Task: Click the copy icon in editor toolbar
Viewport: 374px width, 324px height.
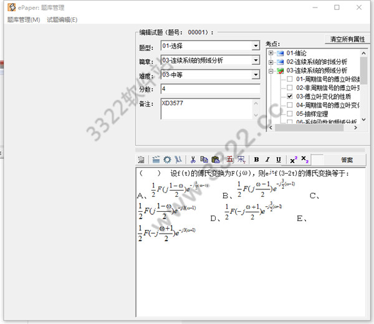Action: [x=204, y=160]
